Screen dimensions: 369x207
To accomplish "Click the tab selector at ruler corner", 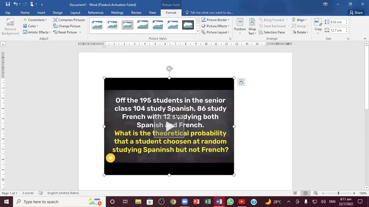I will [3, 44].
